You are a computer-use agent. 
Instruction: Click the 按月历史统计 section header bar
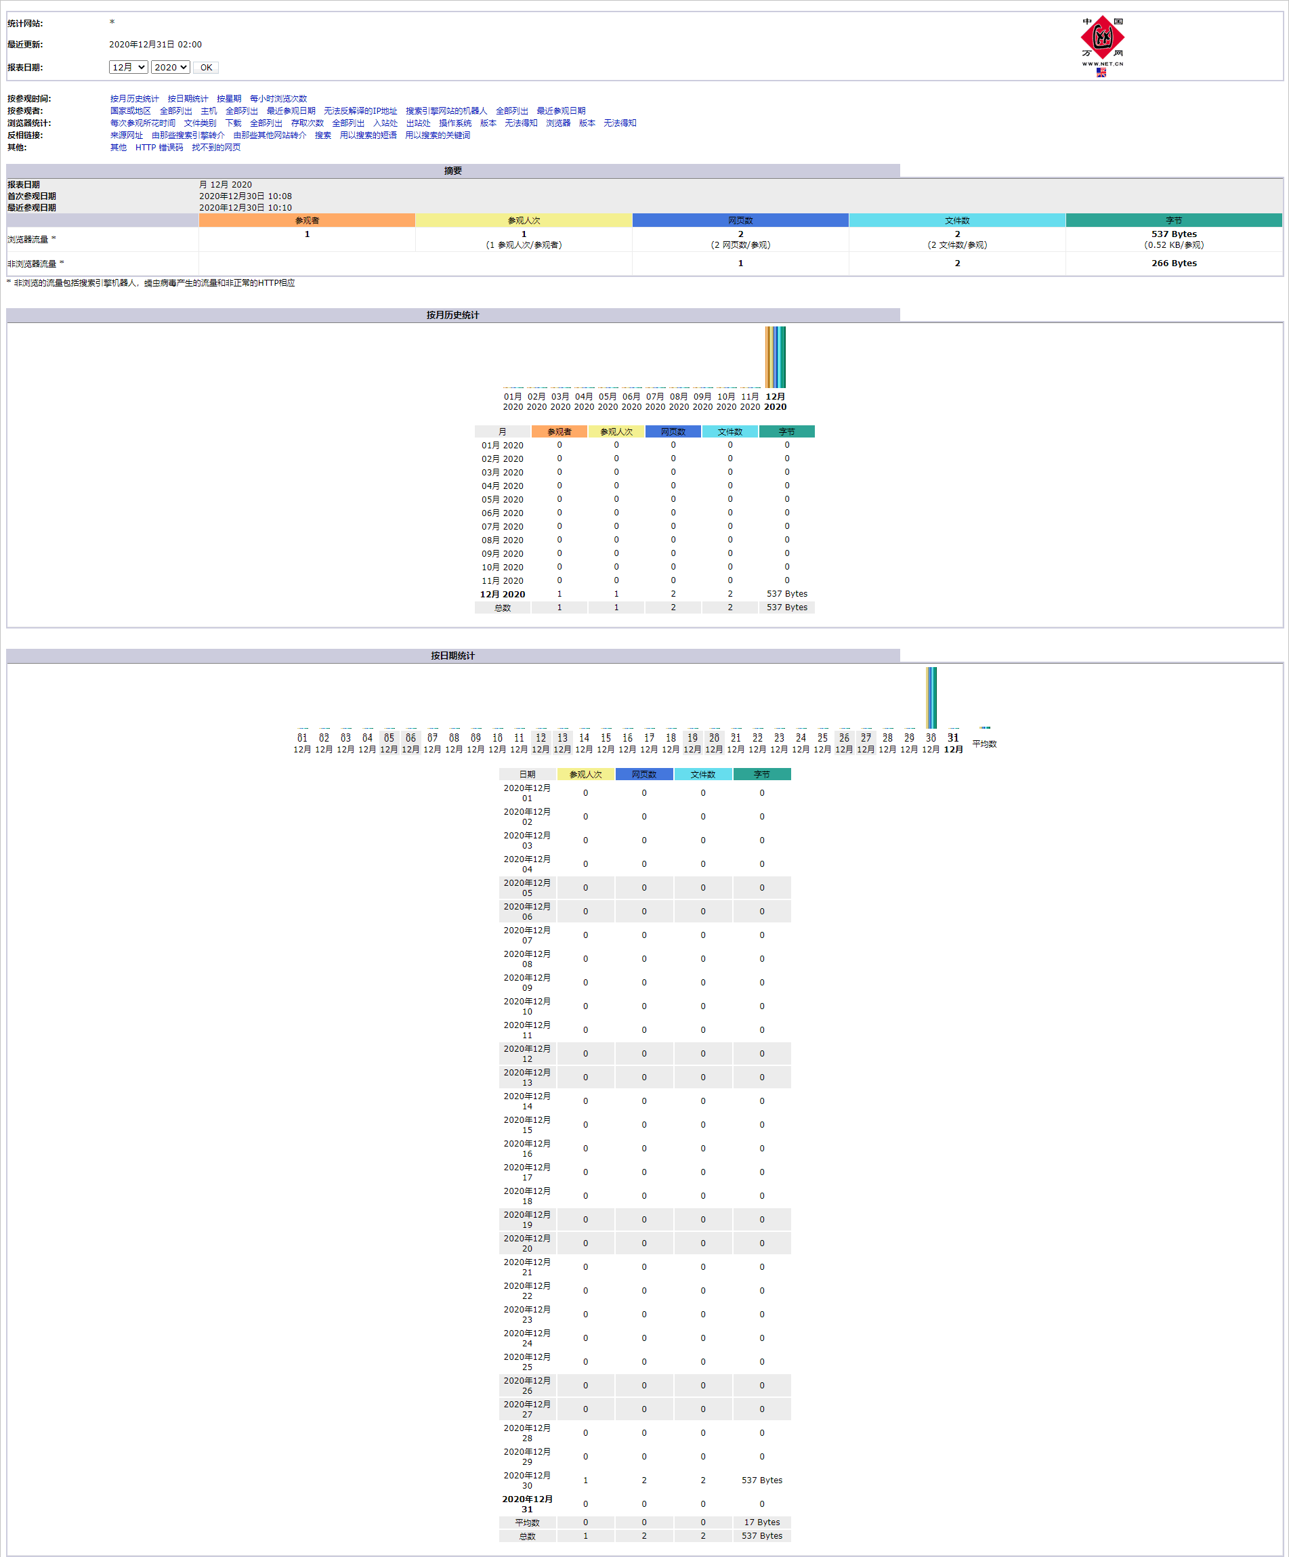453,315
